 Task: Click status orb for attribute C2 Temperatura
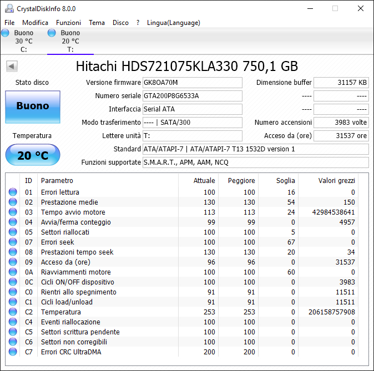click(13, 312)
